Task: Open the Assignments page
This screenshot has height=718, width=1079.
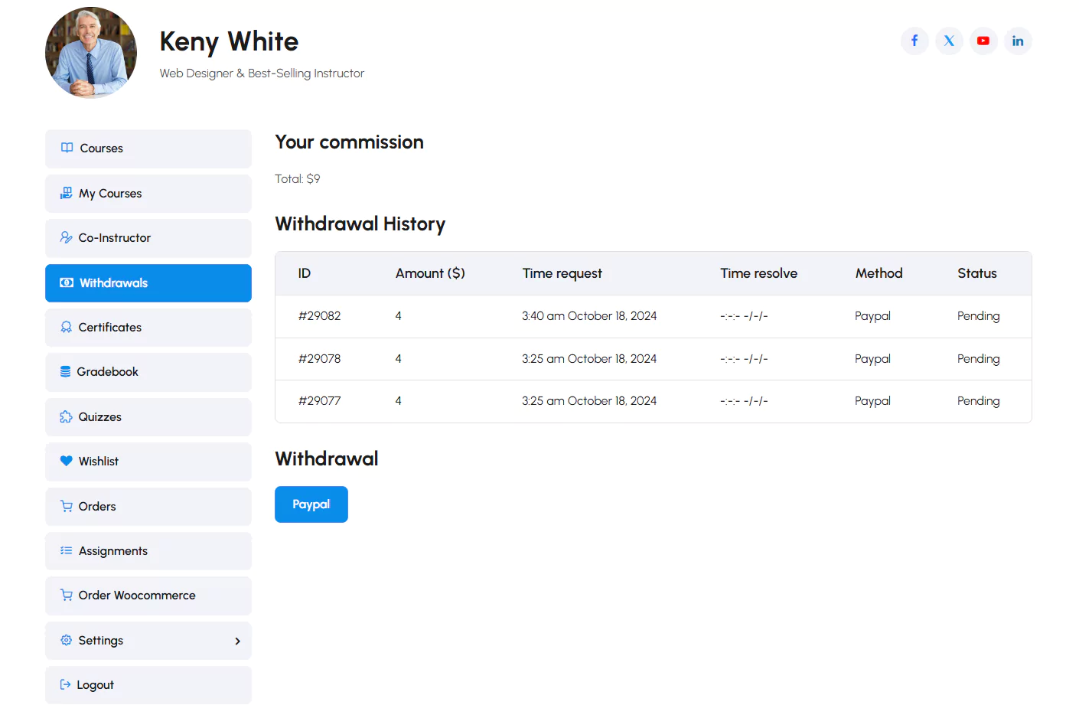Action: (x=148, y=550)
